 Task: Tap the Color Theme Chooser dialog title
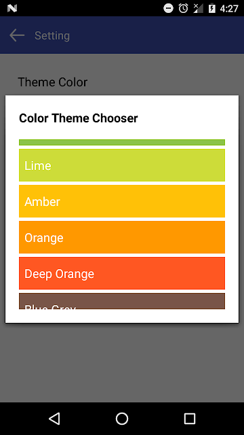(79, 118)
